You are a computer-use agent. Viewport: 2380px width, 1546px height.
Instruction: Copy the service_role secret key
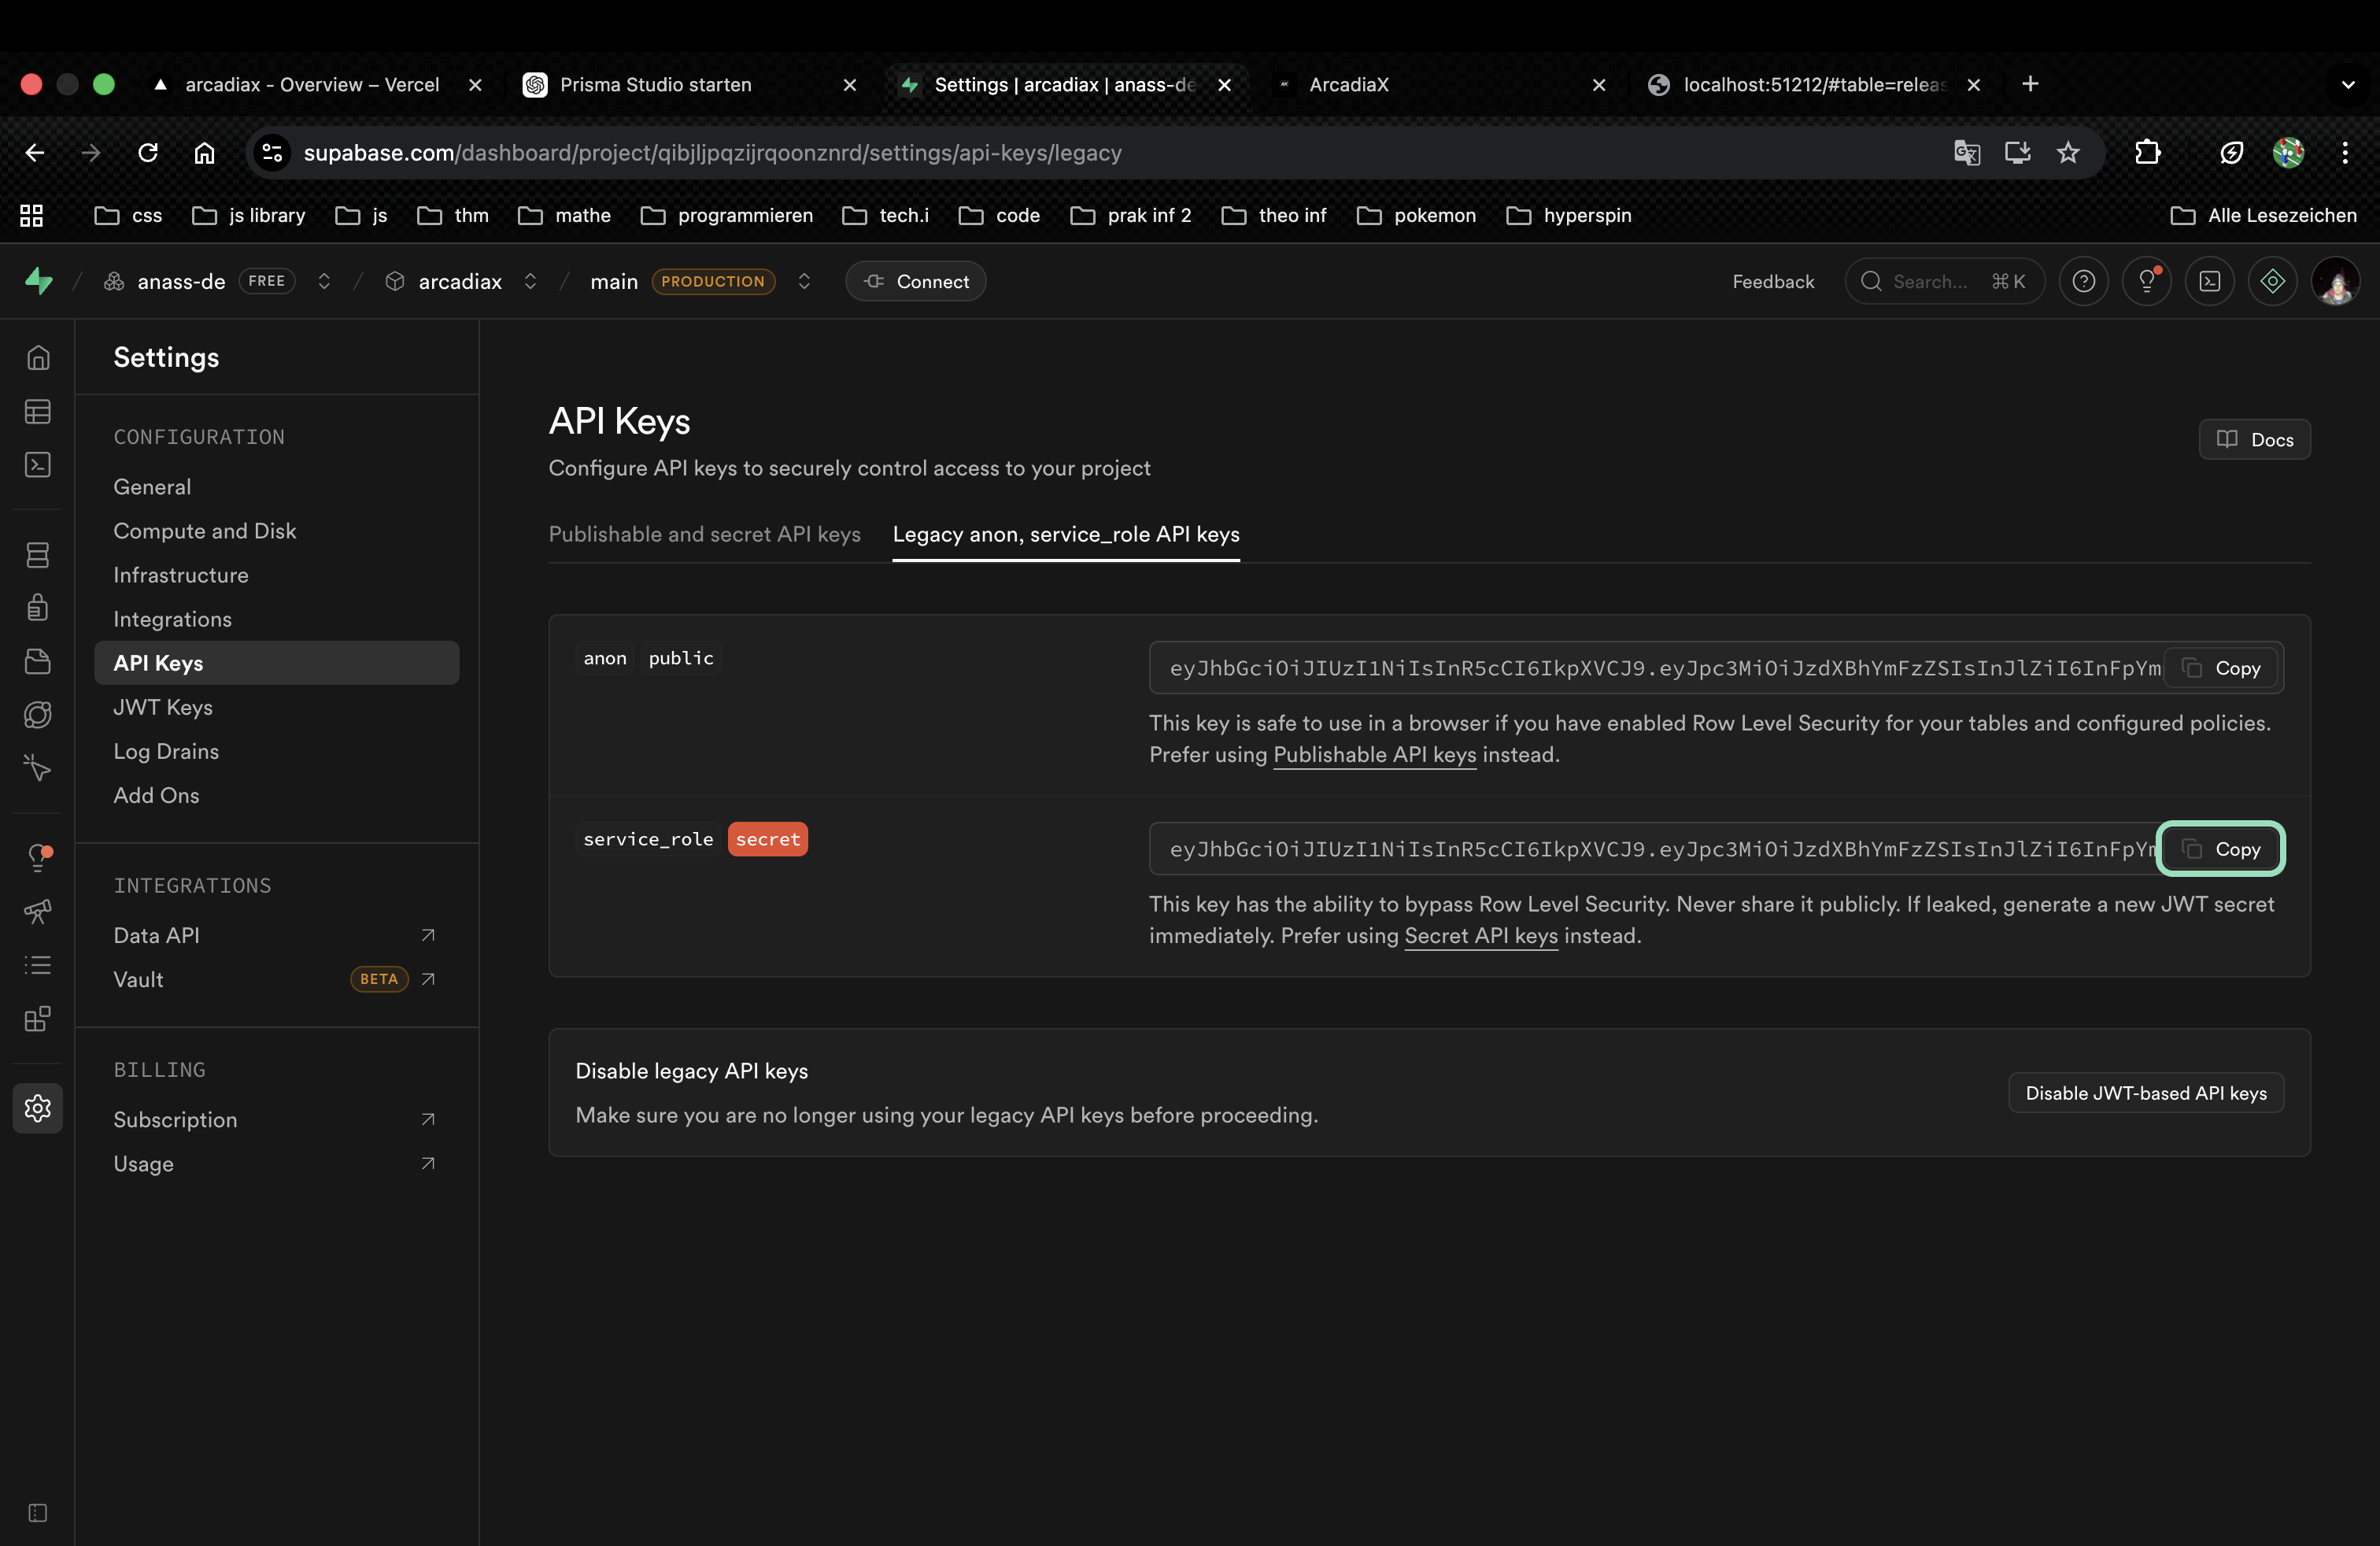pos(2220,849)
